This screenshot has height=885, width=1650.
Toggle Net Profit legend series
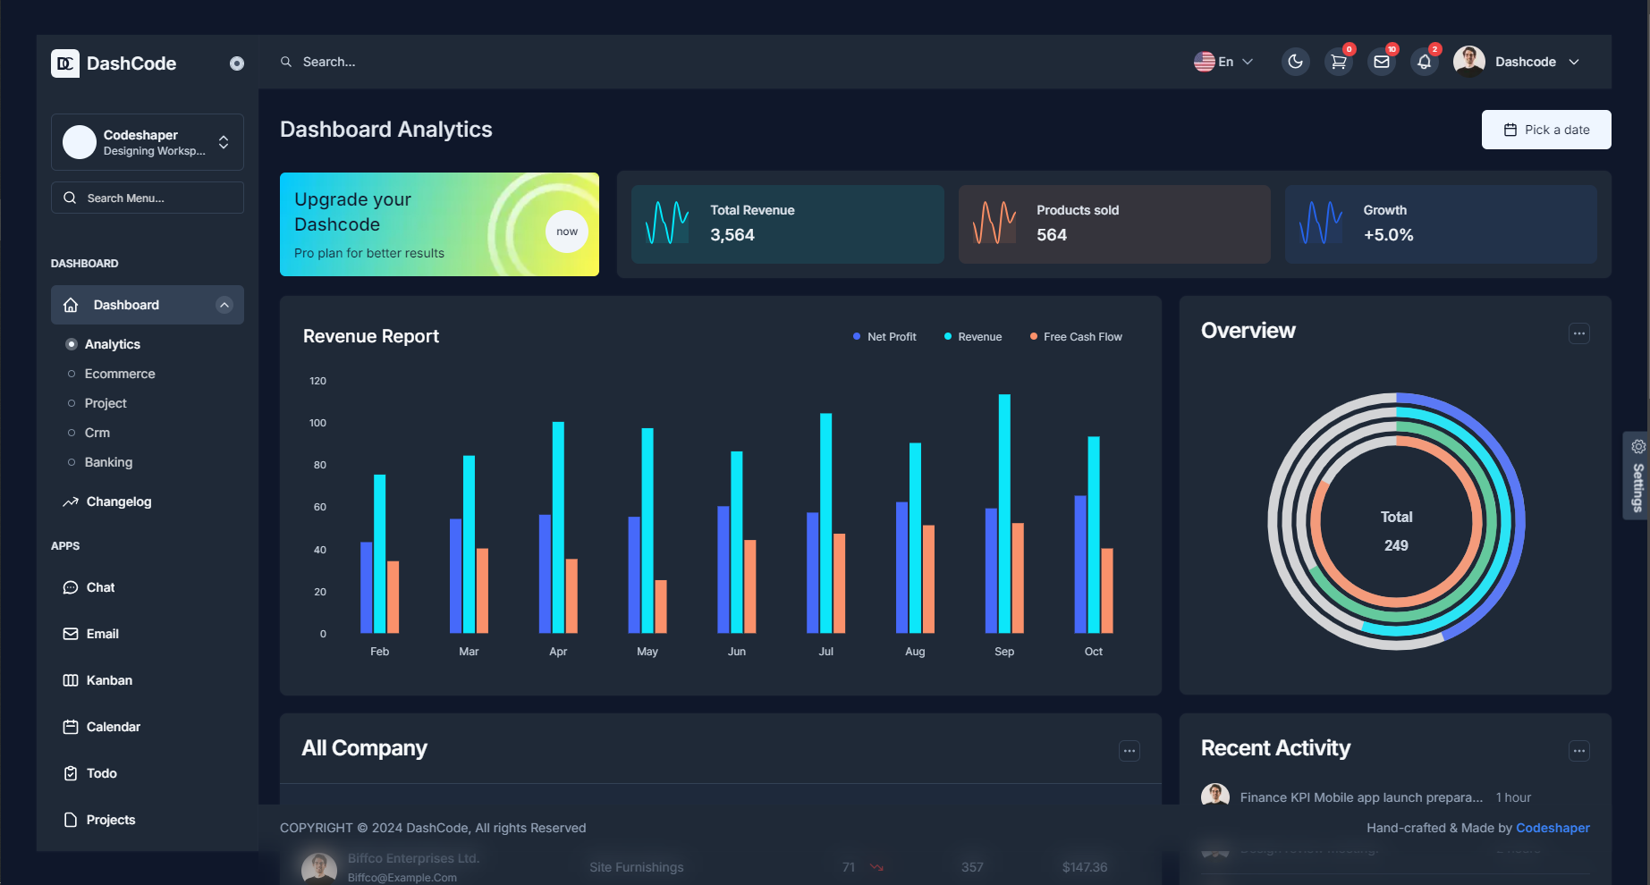click(884, 337)
